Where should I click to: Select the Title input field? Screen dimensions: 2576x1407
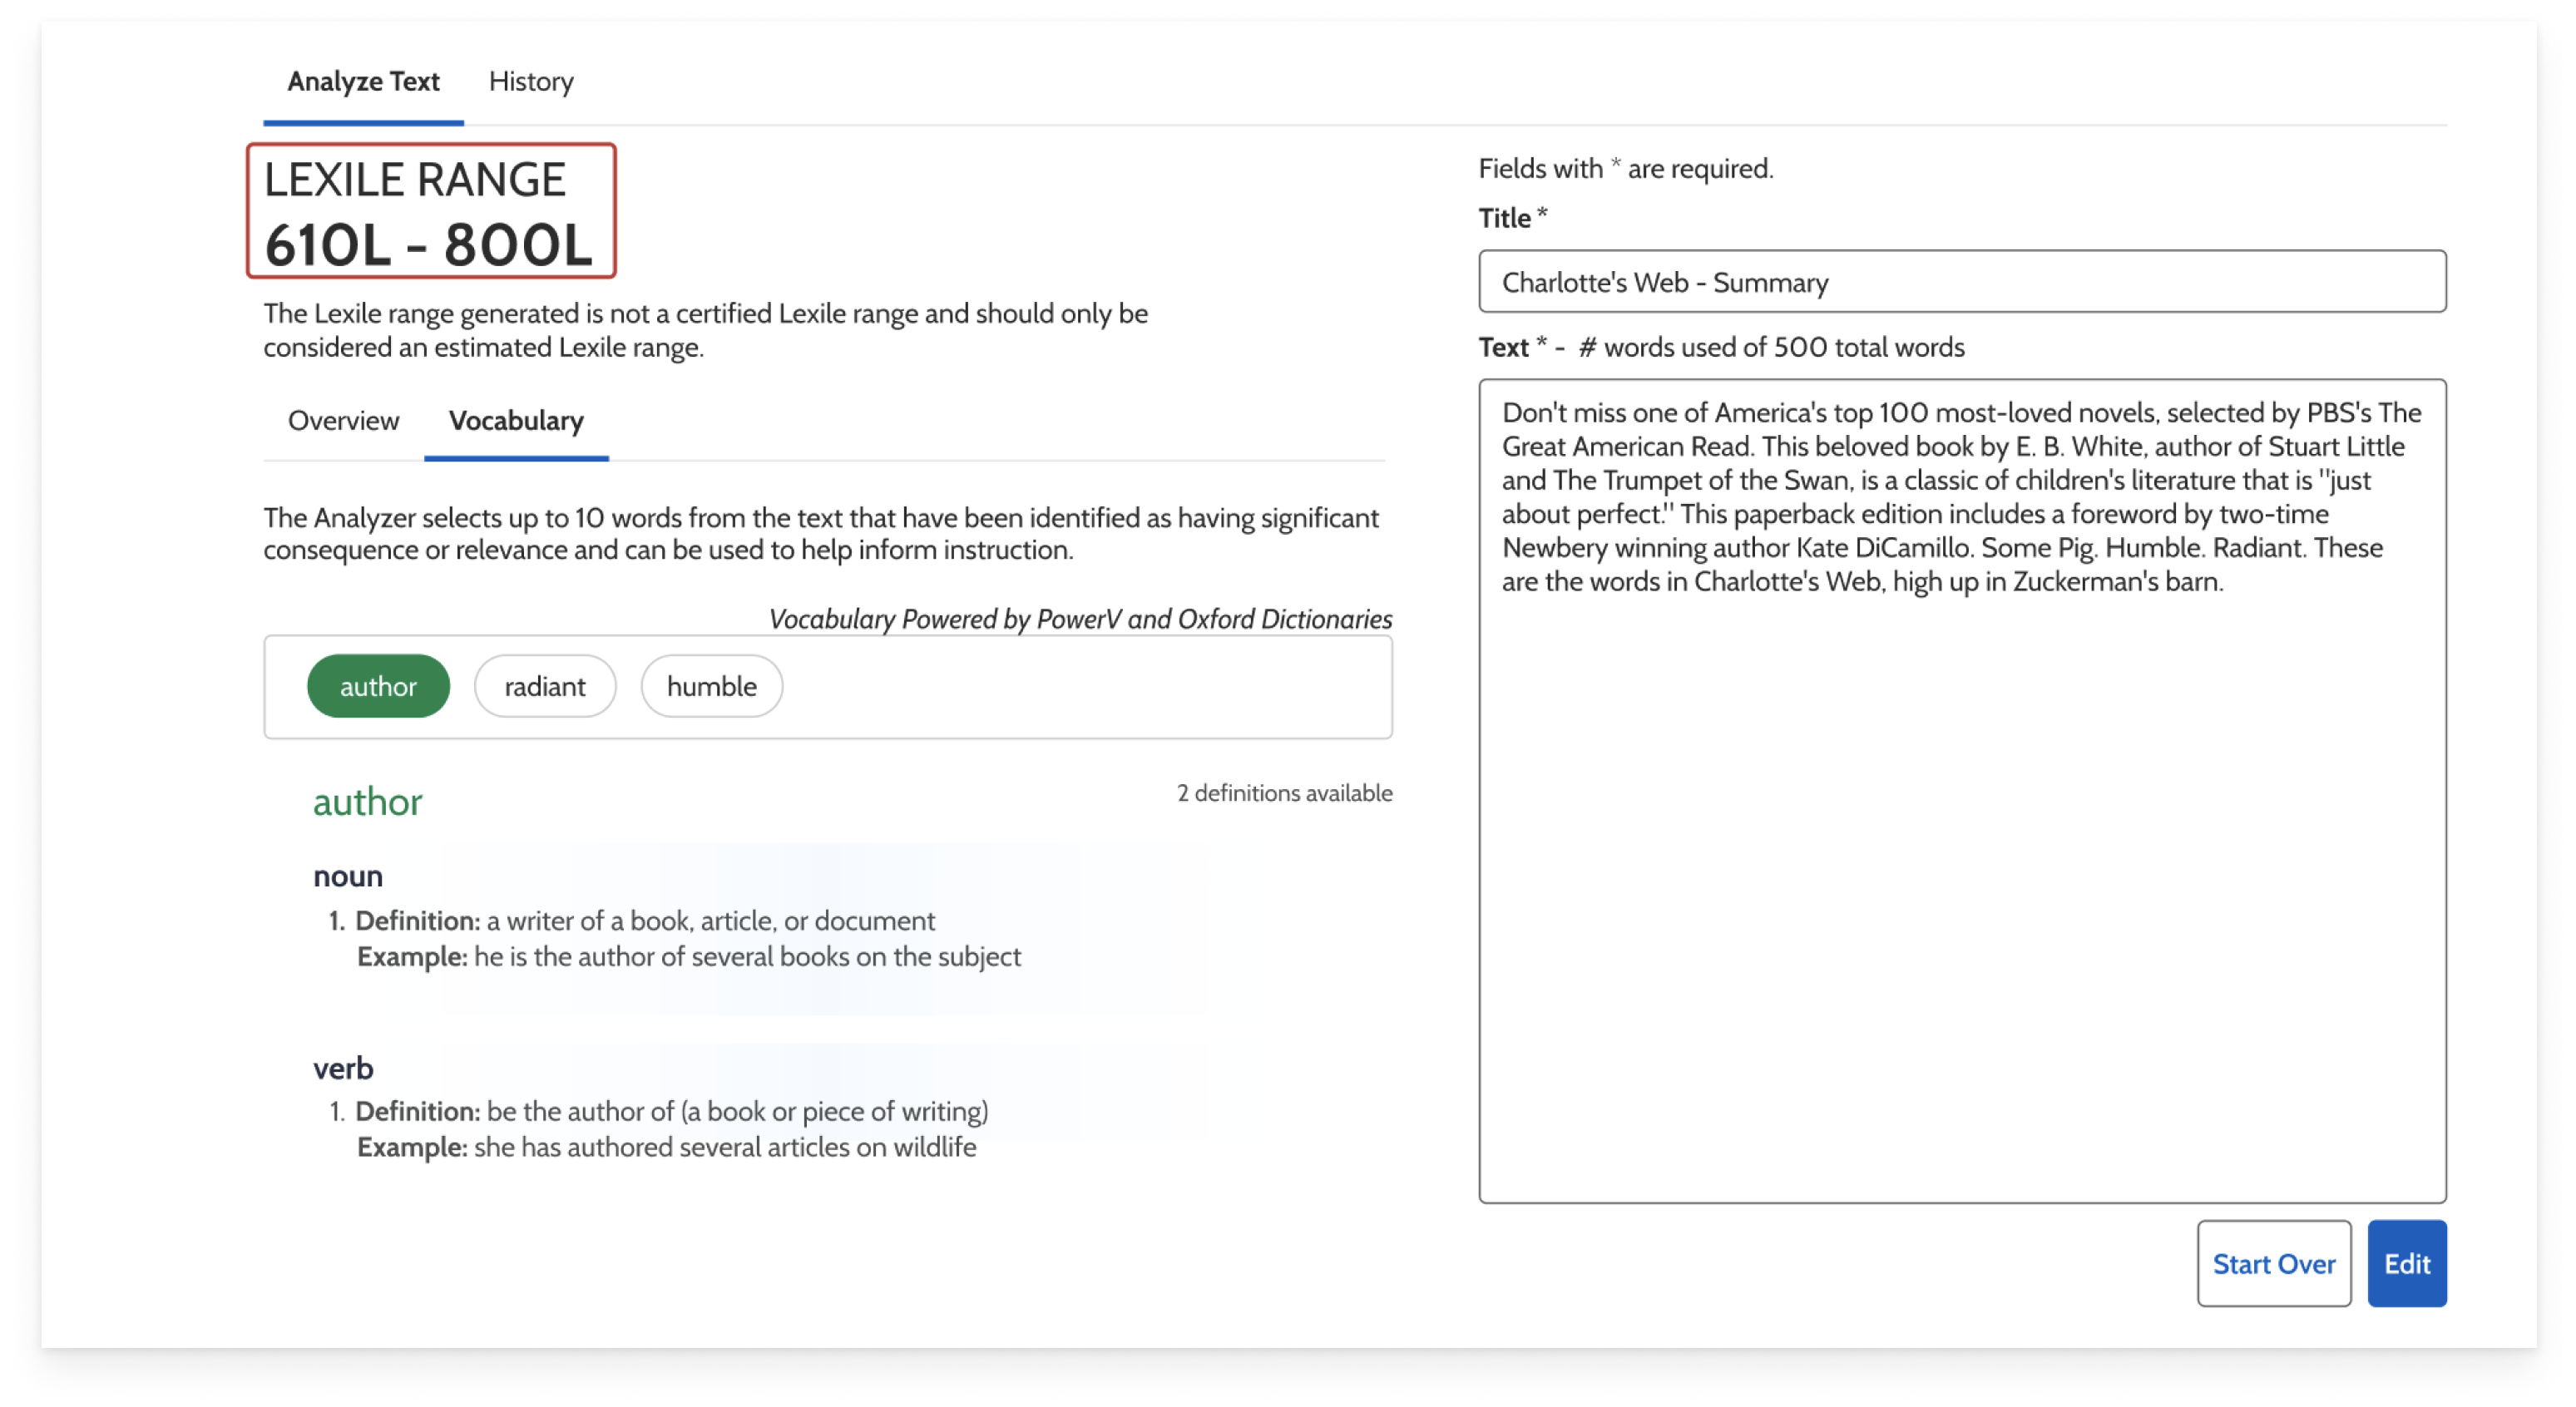click(x=1963, y=281)
